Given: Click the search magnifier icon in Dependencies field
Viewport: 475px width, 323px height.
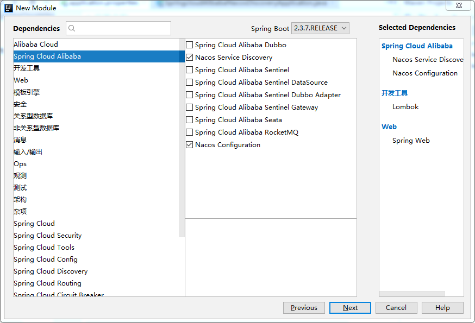Looking at the screenshot, I should (72, 28).
